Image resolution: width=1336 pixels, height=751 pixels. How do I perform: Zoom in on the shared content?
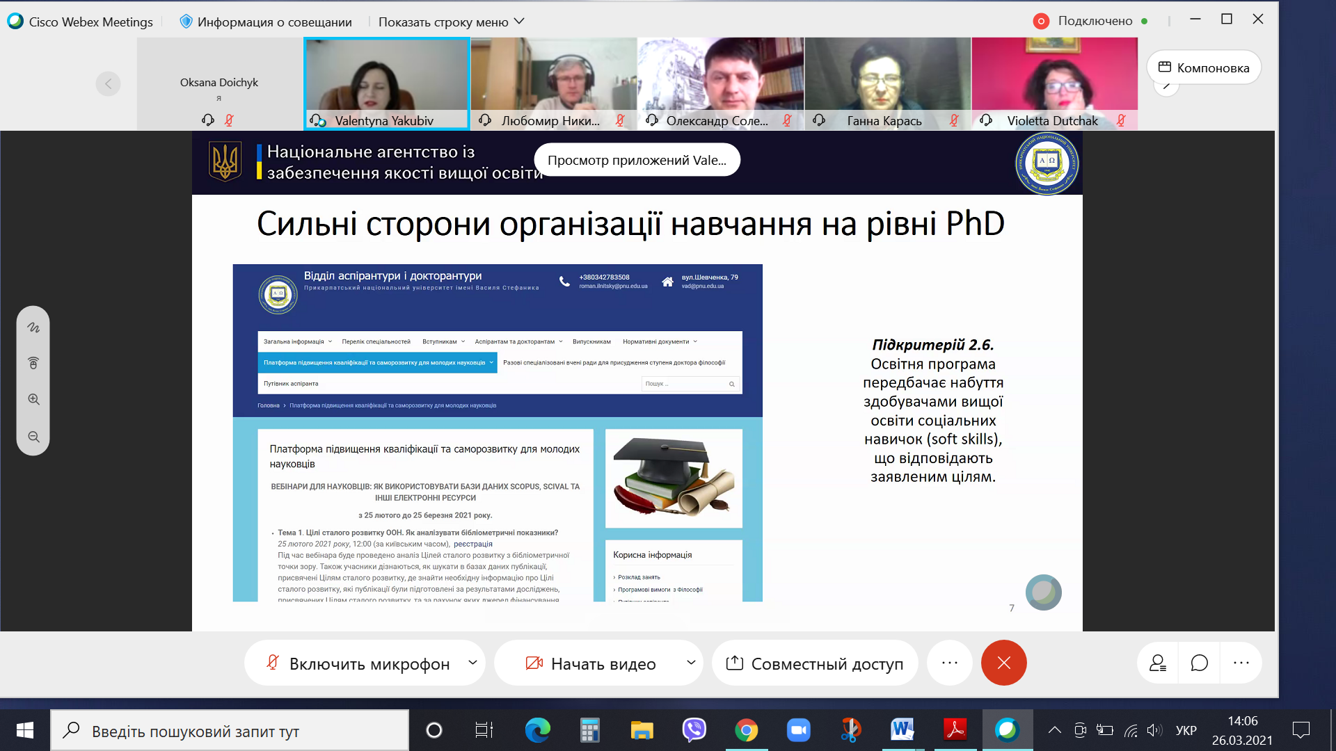33,400
